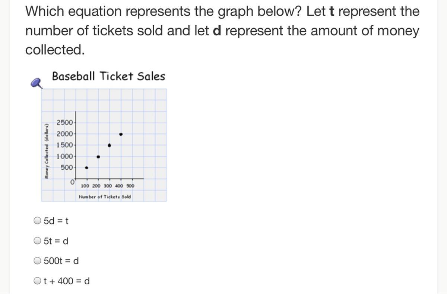Screen dimensions: 447x294
Task: Click the "Baseball Ticket Sales" graph title
Action: point(108,76)
